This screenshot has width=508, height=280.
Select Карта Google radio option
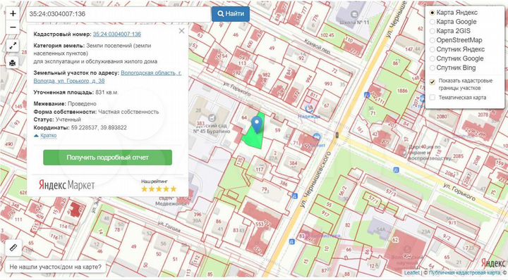(x=453, y=22)
